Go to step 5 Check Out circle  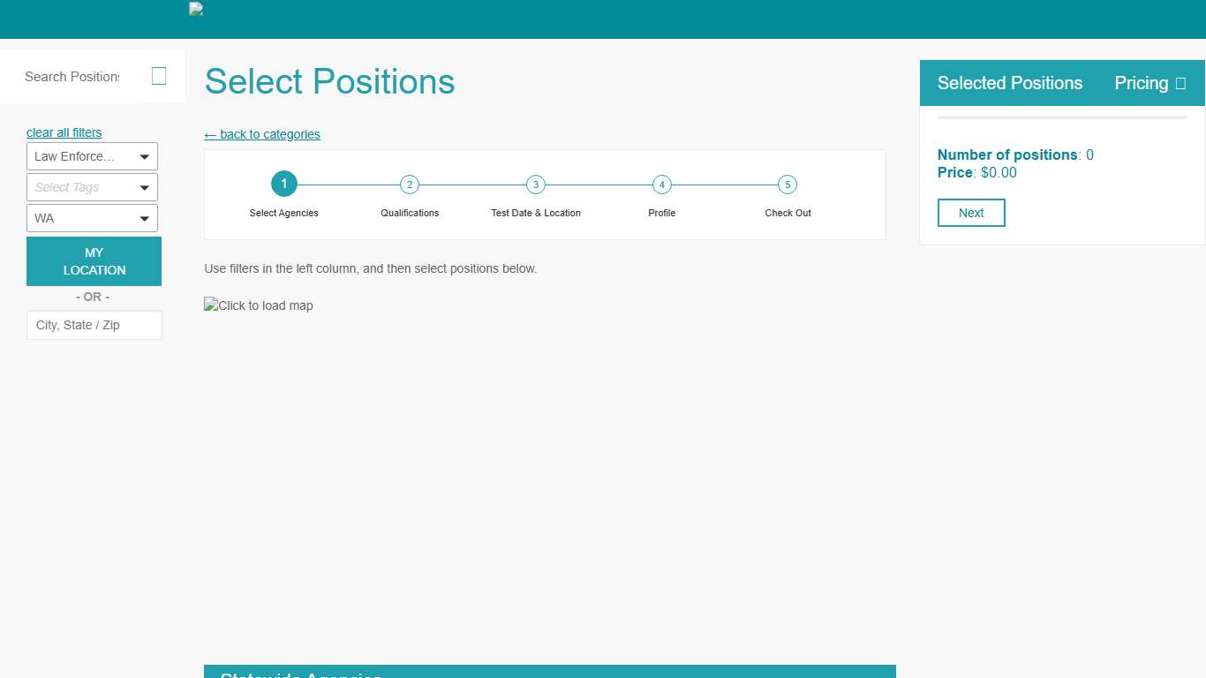pos(788,185)
